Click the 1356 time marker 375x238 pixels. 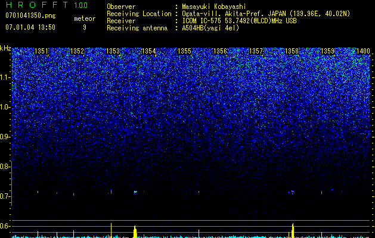click(220, 51)
